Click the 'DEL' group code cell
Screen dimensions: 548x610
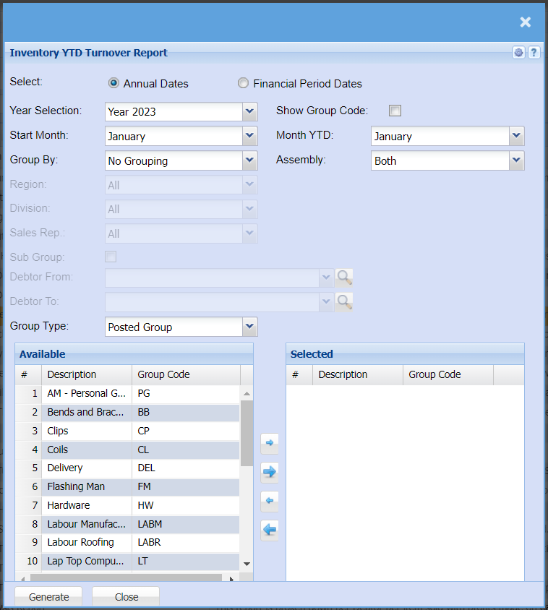click(186, 468)
